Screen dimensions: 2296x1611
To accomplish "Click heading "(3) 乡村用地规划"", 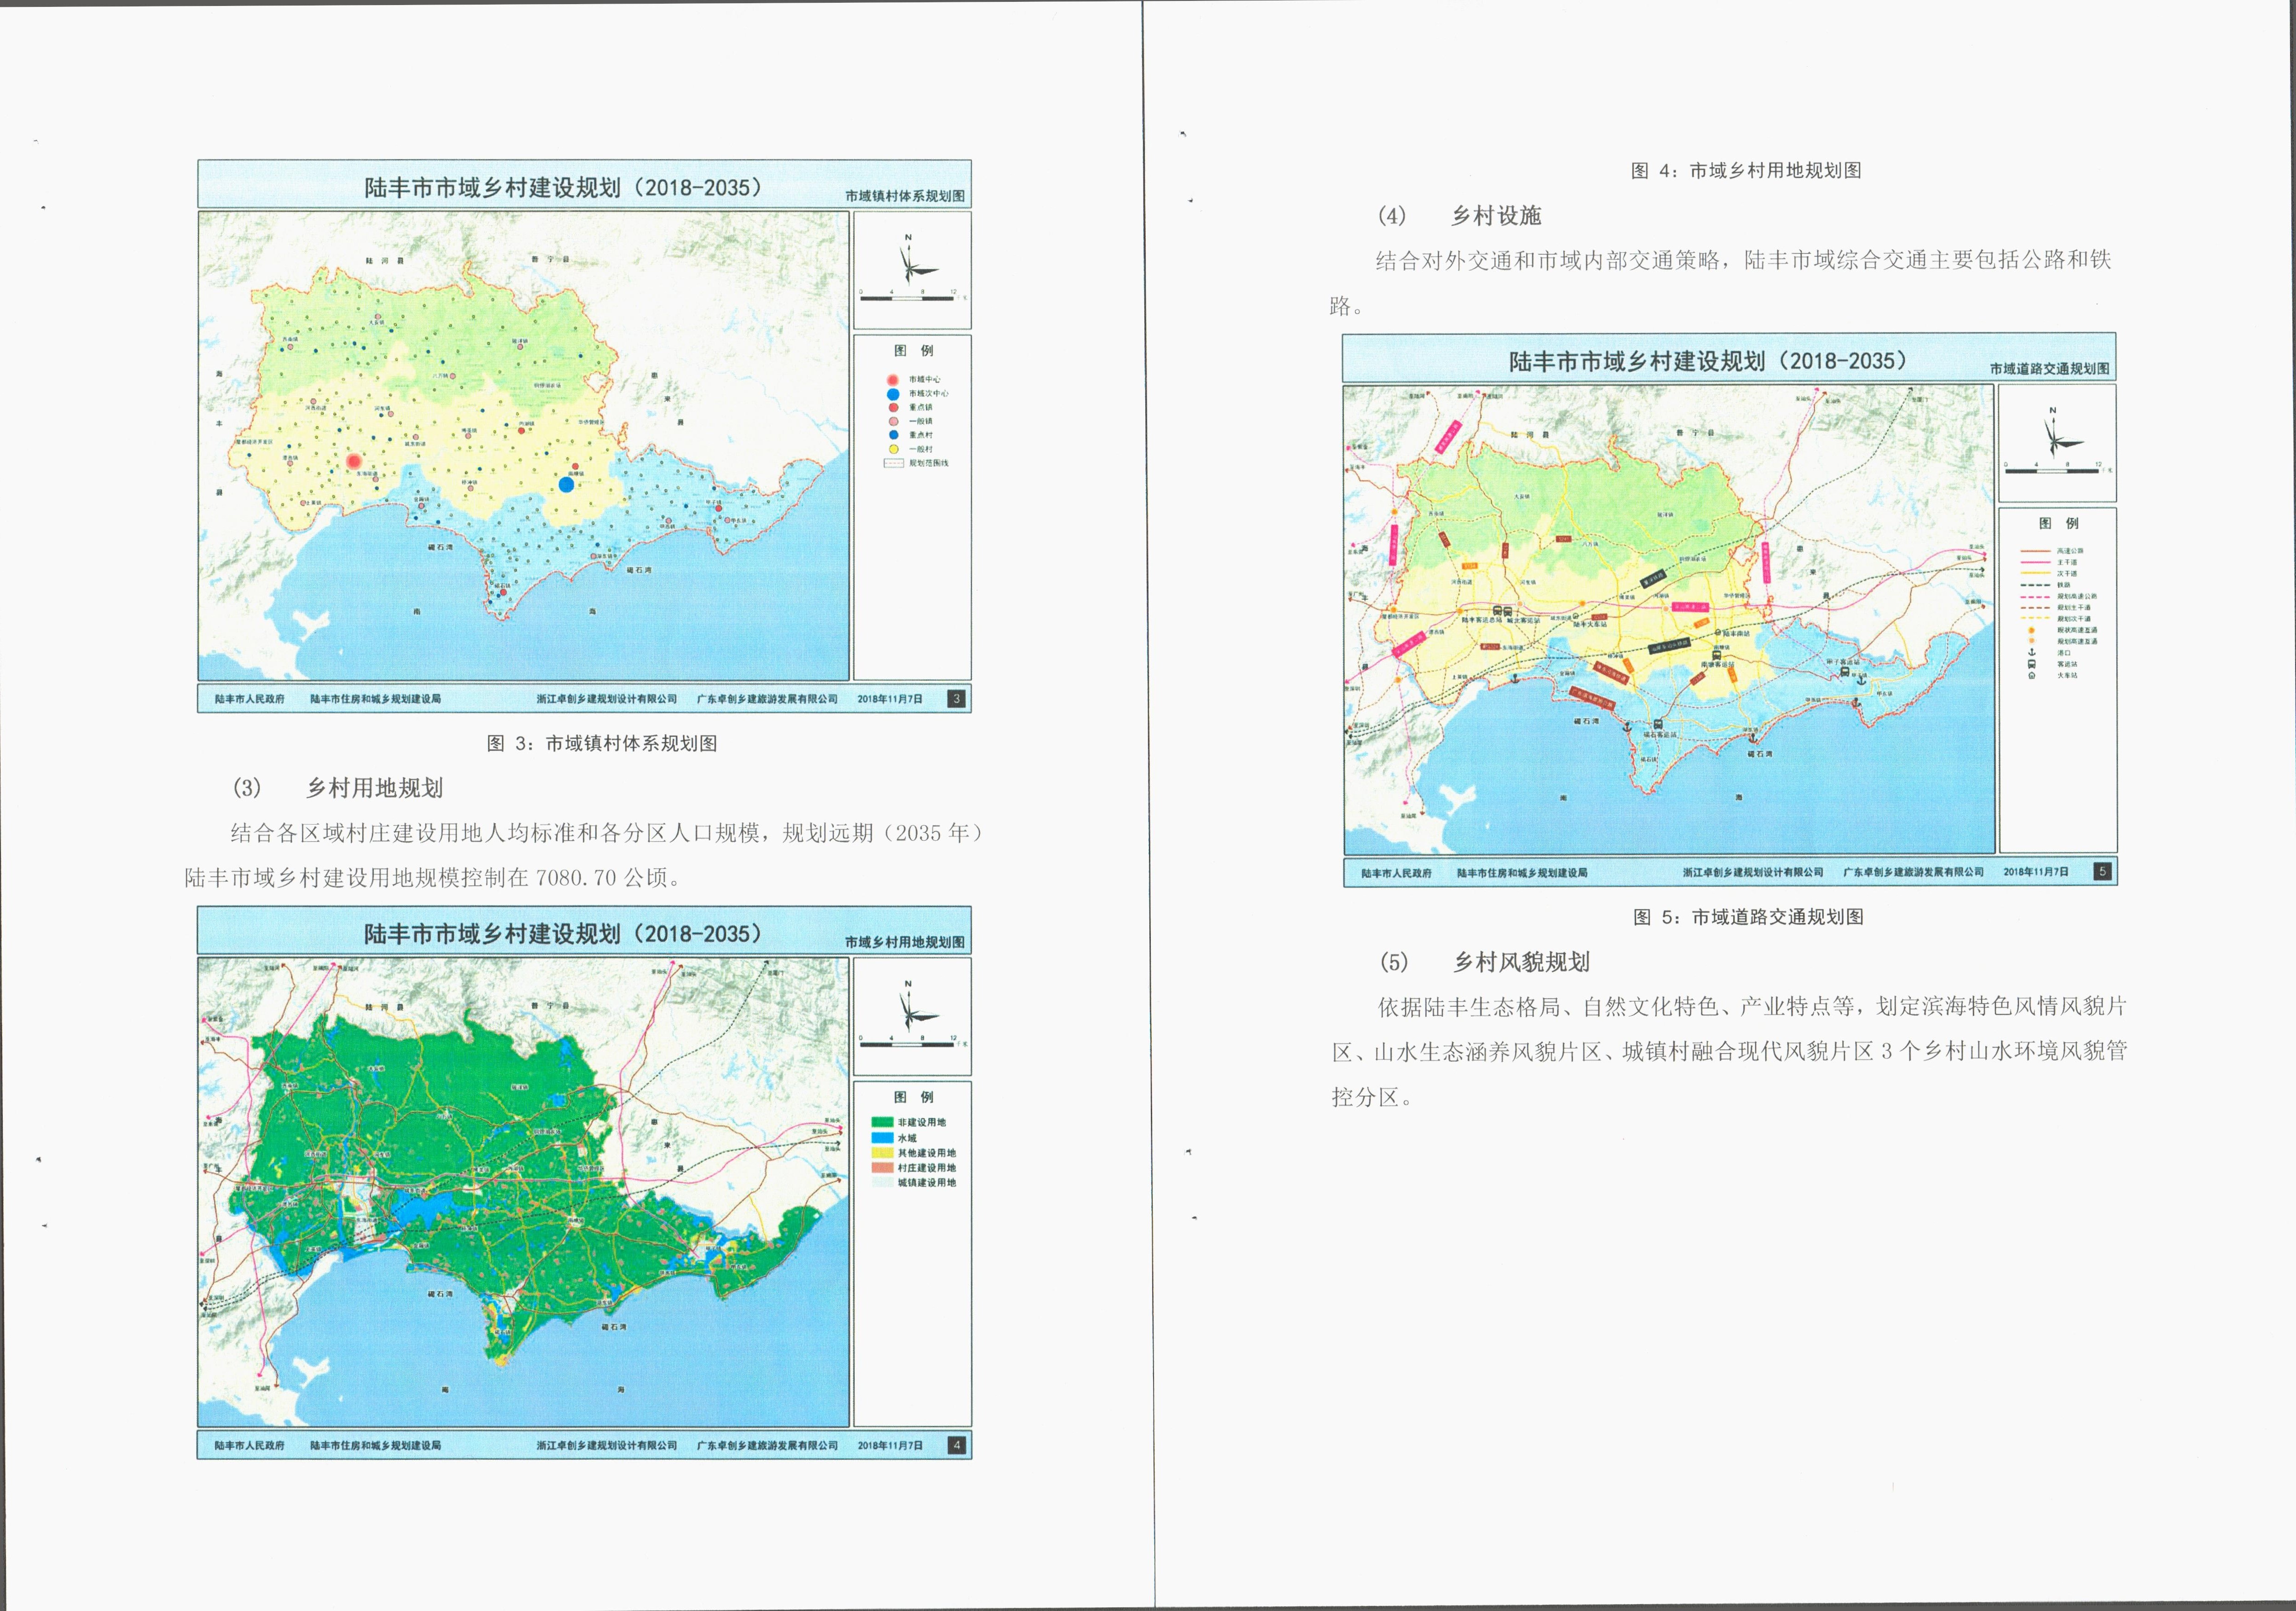I will click(338, 787).
